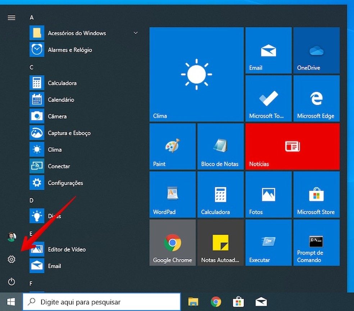Click the letter C section header
This screenshot has height=311, width=354.
click(x=31, y=67)
